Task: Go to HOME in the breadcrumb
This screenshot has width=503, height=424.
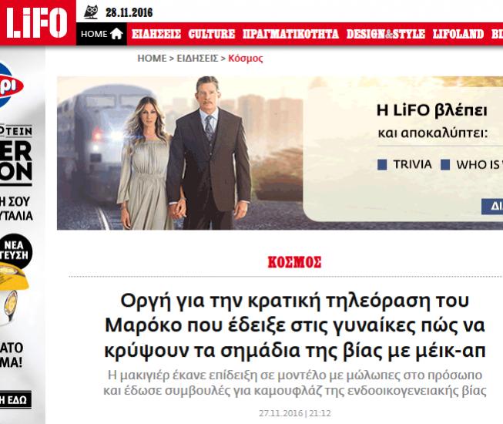Action: [152, 59]
